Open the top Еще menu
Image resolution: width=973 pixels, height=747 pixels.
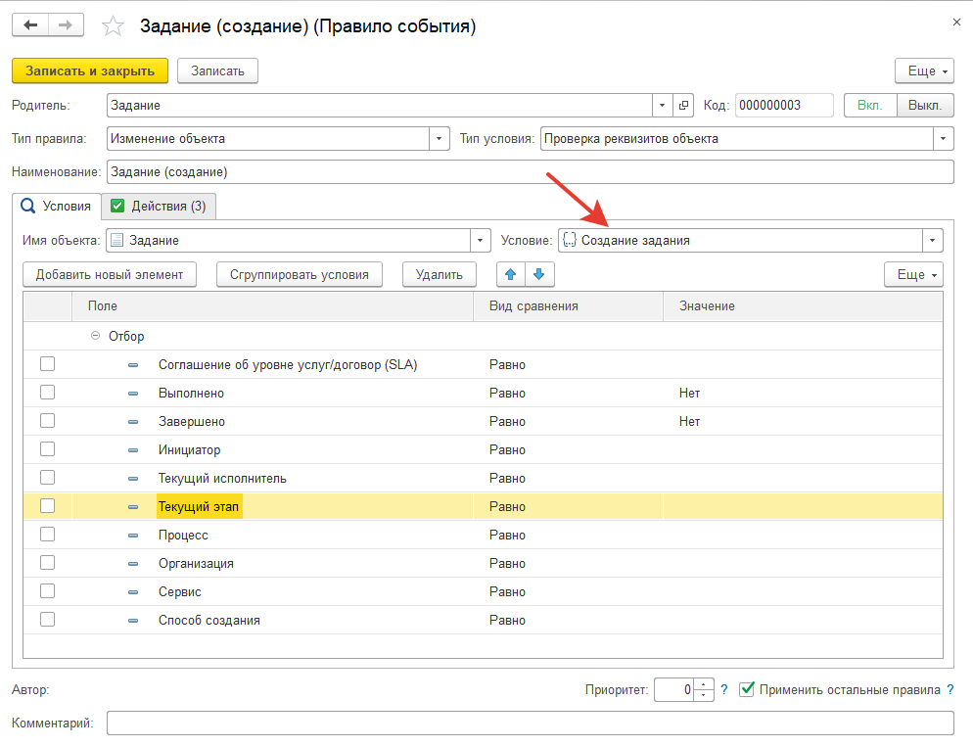(925, 70)
